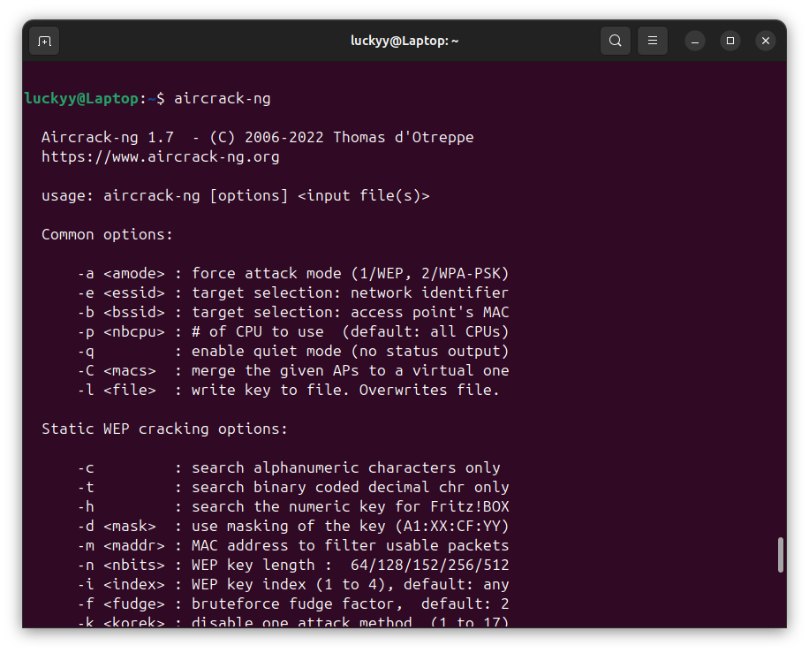Click the vertical scrollbar thumb
This screenshot has height=653, width=809.
coord(780,555)
